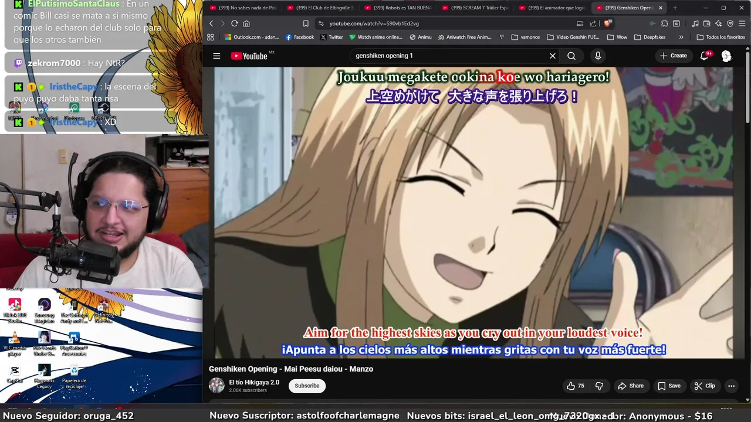751x422 pixels.
Task: Go back in the browser
Action: point(211,23)
